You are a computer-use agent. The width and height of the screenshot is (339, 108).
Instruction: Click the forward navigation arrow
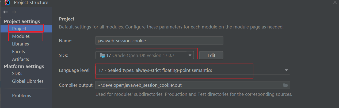point(14,12)
